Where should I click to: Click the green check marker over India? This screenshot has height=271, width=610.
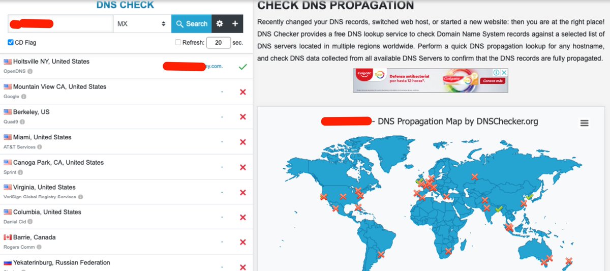point(499,209)
